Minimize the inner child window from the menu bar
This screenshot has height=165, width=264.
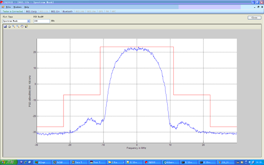(255, 7)
